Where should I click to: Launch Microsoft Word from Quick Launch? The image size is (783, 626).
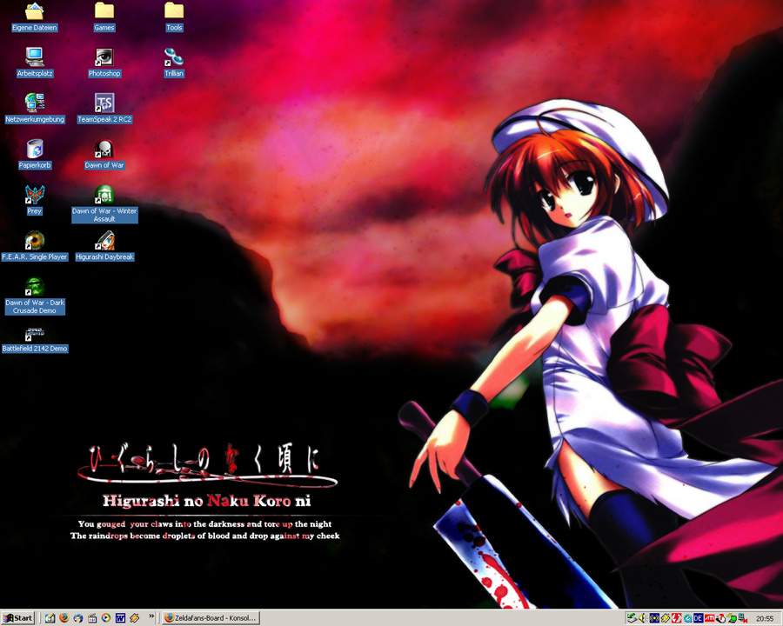(120, 618)
